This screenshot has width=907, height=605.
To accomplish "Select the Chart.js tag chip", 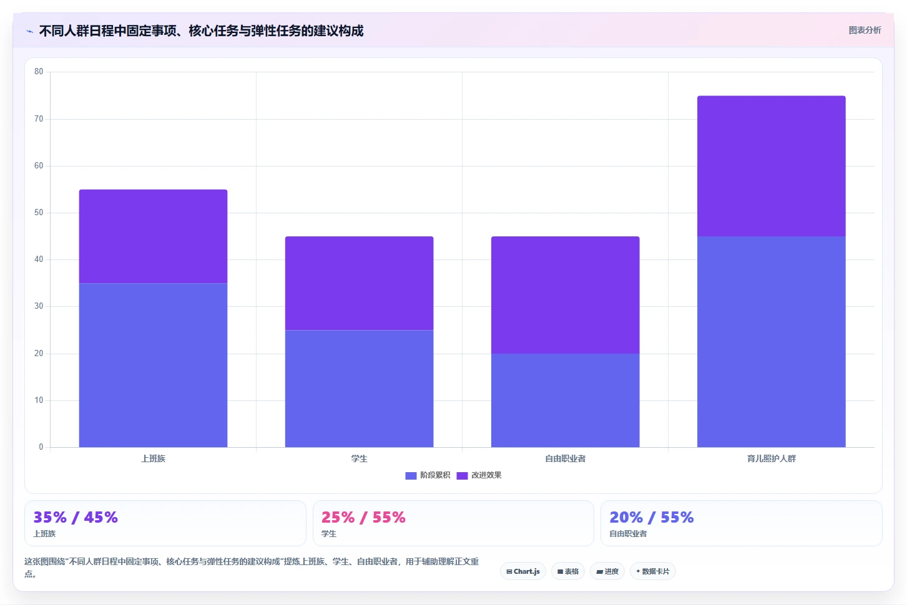I will 523,571.
